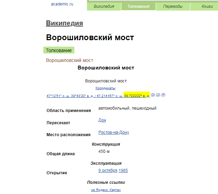
Task: Select the Толкования tab
Action: click(x=138, y=6)
